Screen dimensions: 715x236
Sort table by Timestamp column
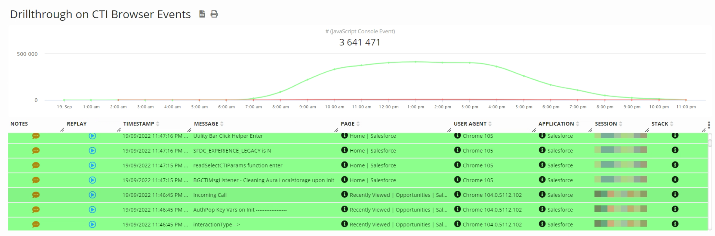(158, 124)
